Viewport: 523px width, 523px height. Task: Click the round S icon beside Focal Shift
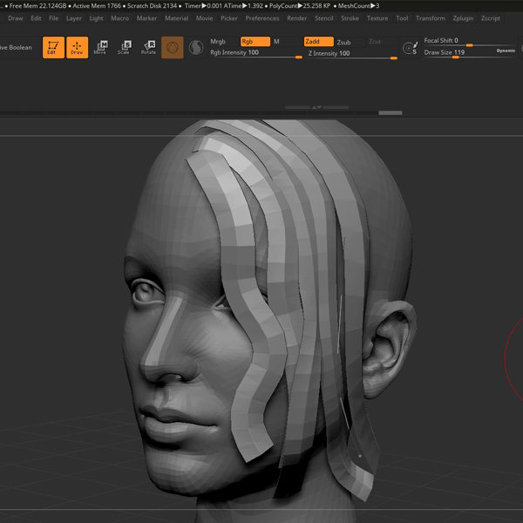click(x=411, y=48)
